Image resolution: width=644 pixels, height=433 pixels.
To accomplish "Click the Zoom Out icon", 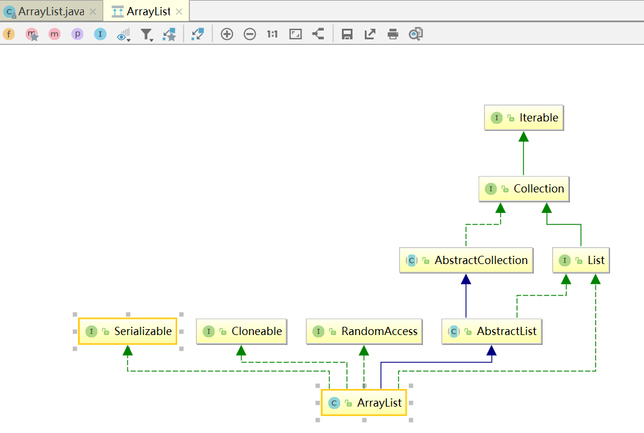I will point(250,34).
